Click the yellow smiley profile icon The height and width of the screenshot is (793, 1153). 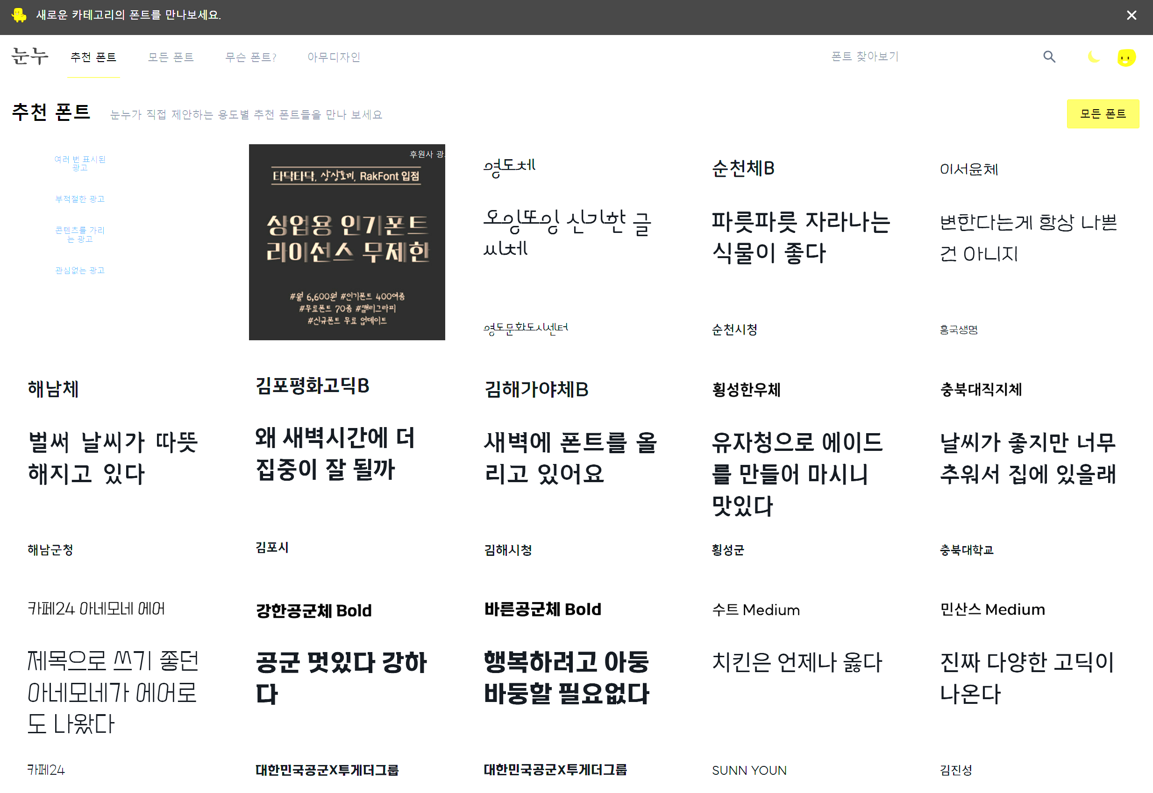pos(1126,57)
